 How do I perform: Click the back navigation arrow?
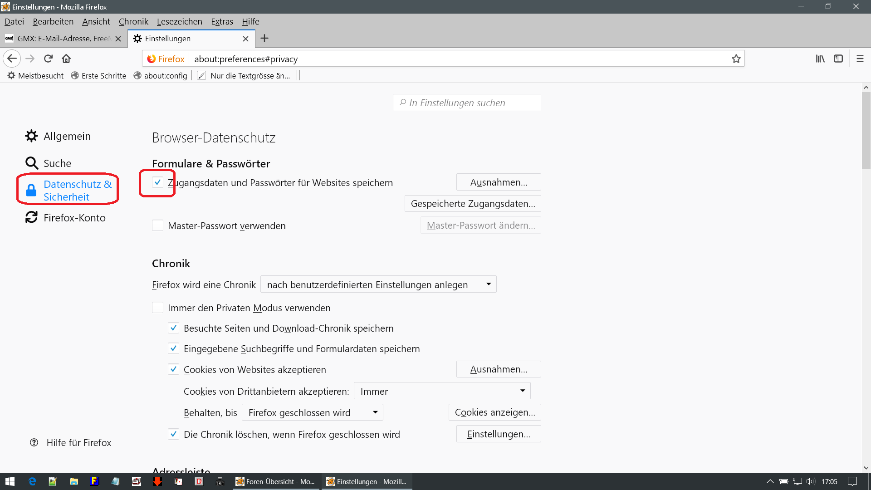(12, 59)
